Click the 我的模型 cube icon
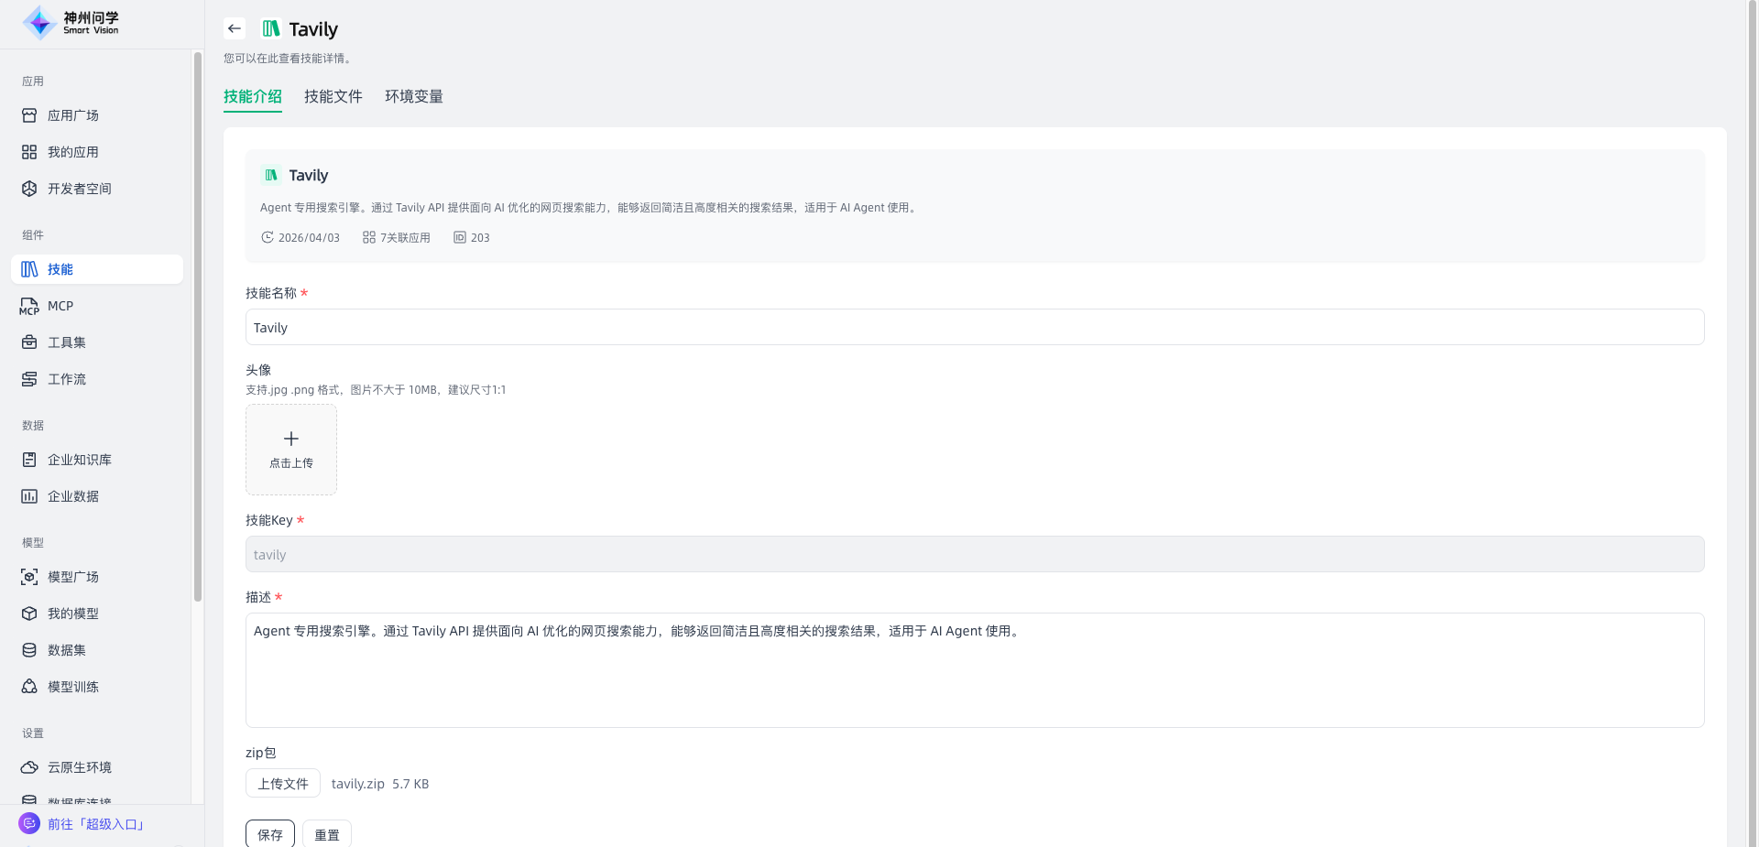The image size is (1759, 847). pyautogui.click(x=29, y=614)
